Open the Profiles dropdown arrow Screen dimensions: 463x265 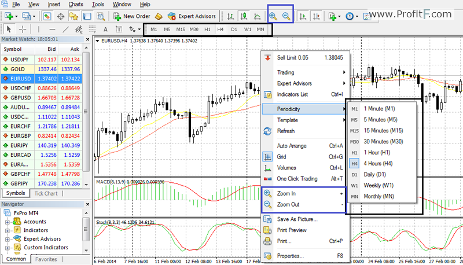click(34, 17)
